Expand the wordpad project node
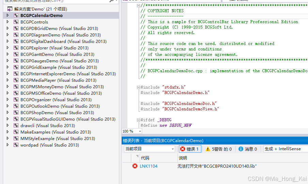This screenshot has height=184, width=308. pos(7,145)
